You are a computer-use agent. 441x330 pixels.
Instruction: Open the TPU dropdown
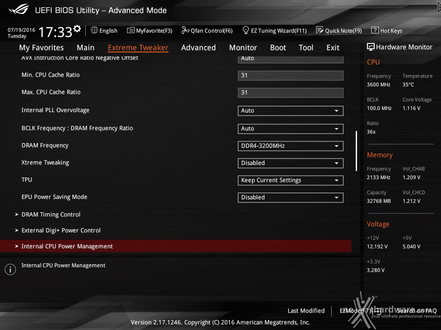(291, 180)
